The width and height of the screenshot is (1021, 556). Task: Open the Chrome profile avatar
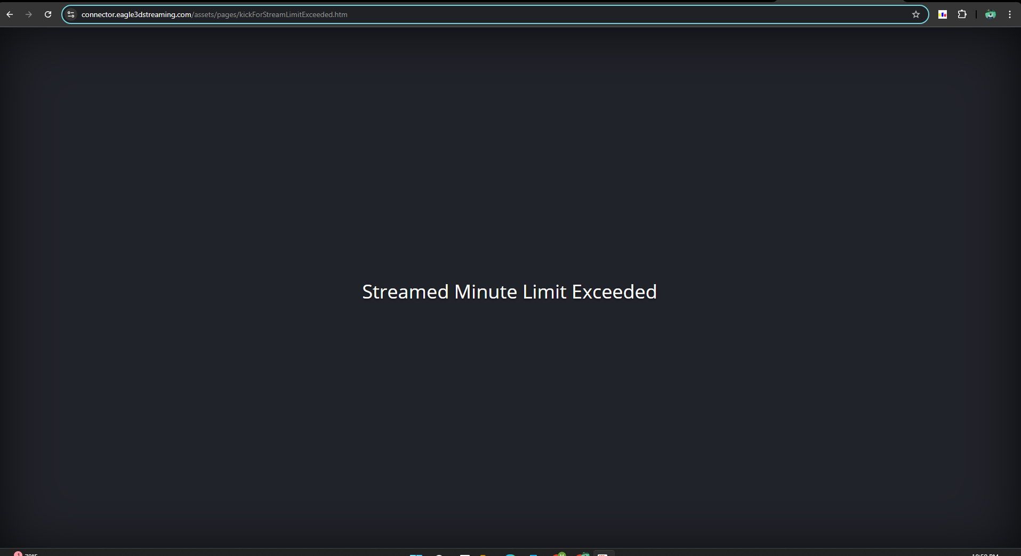(990, 14)
